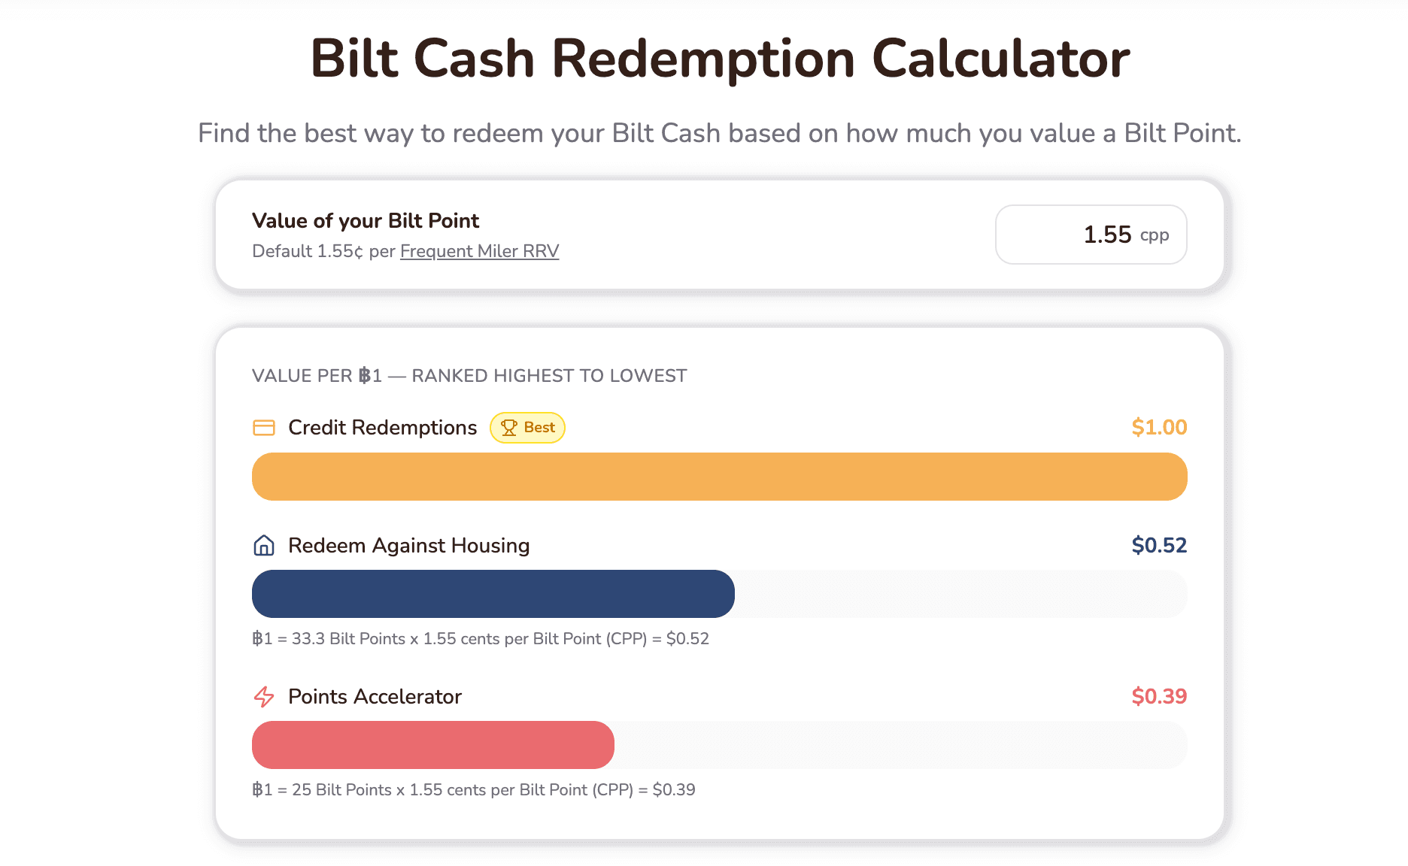This screenshot has height=866, width=1408.
Task: Click the red Points Accelerator bar
Action: coord(432,745)
